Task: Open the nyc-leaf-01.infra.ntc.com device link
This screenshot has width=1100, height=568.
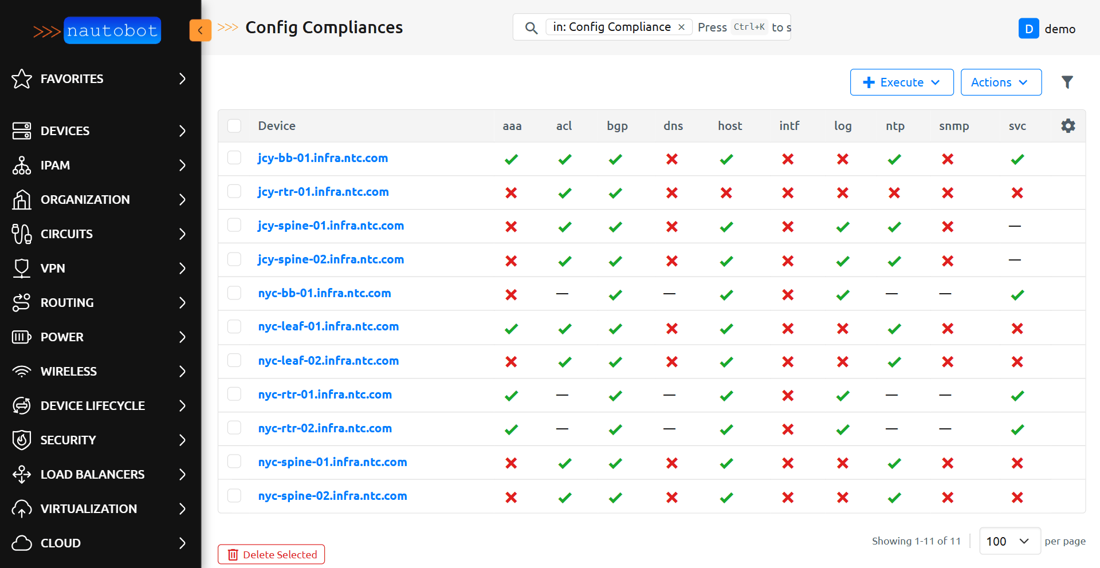Action: click(x=328, y=326)
